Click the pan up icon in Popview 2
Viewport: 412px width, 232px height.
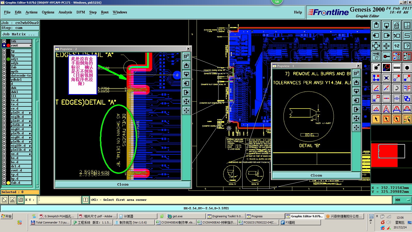(186, 65)
